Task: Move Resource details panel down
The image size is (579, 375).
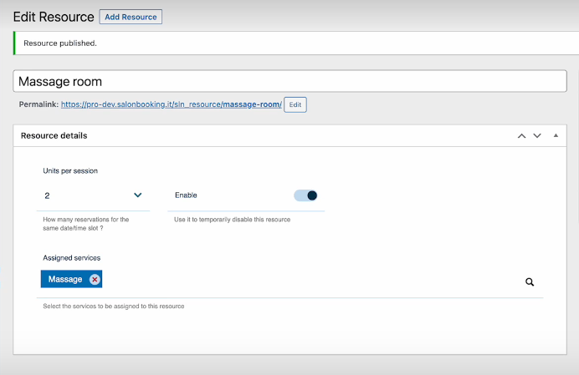Action: pyautogui.click(x=537, y=135)
